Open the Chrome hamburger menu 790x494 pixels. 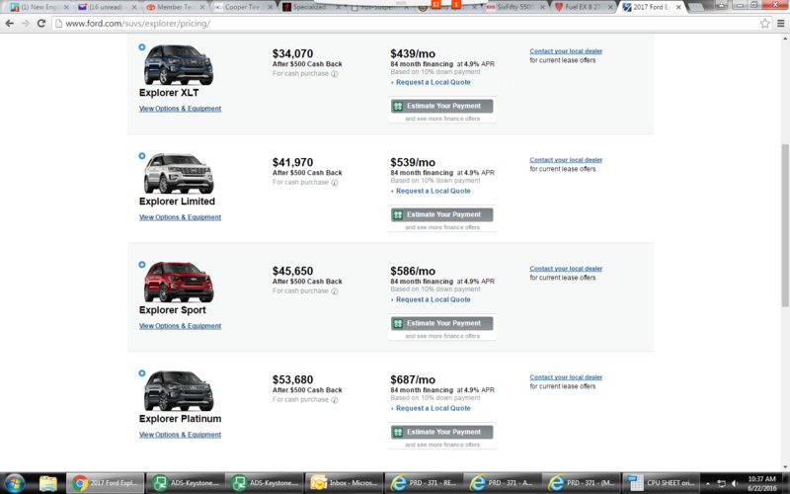780,23
